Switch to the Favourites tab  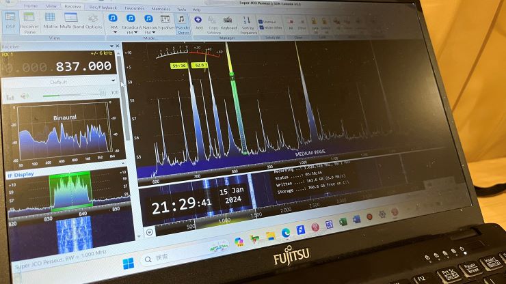tap(135, 8)
